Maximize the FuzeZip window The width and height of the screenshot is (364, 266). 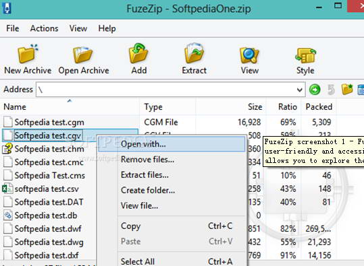pos(338,5)
